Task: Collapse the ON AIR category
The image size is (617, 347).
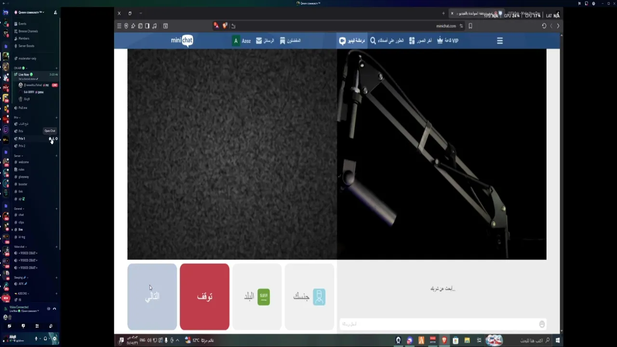Action: pyautogui.click(x=20, y=68)
